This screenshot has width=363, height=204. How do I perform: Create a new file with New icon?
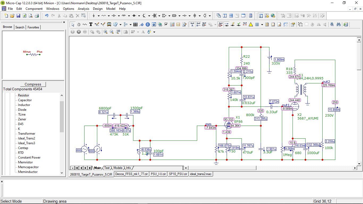[x=6, y=16]
